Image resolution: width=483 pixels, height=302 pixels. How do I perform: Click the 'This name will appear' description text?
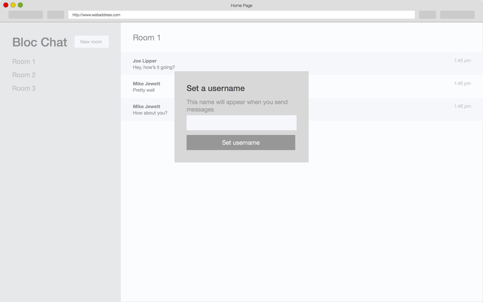coord(237,106)
